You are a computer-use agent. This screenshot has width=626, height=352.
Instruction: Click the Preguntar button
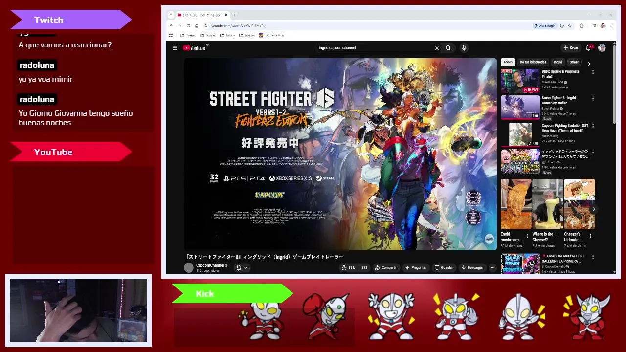coord(416,268)
